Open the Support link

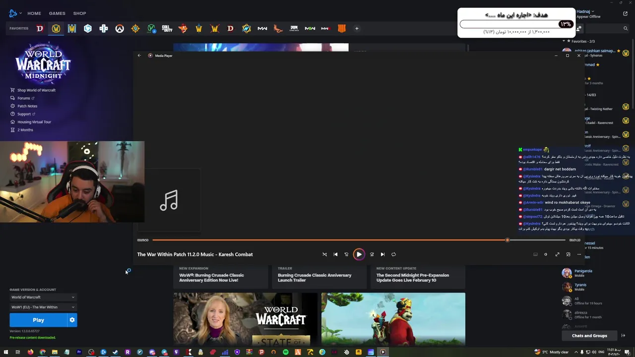coord(23,114)
